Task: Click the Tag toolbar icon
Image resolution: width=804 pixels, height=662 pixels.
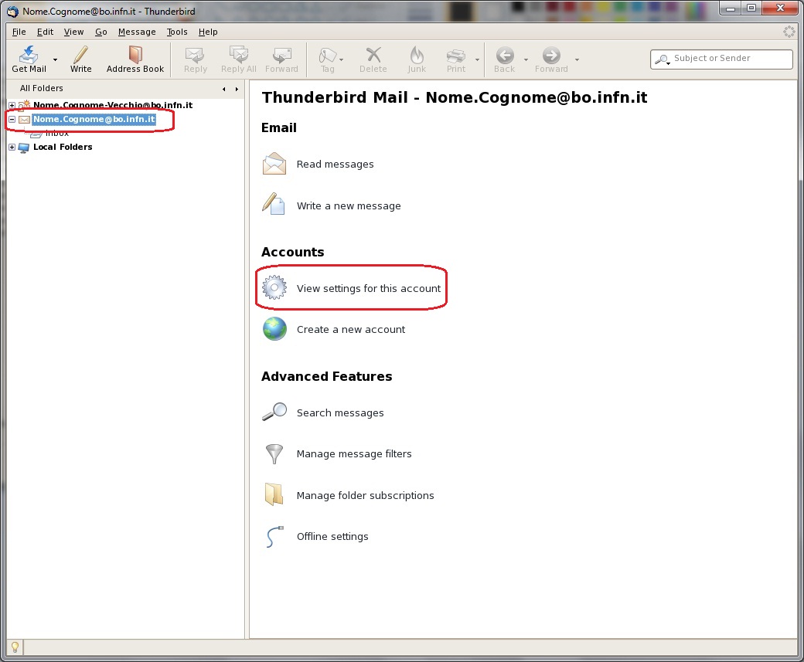Action: tap(328, 55)
